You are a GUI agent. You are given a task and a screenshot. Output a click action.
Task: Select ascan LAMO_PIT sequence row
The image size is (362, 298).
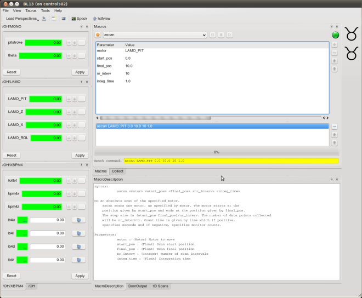pos(212,126)
